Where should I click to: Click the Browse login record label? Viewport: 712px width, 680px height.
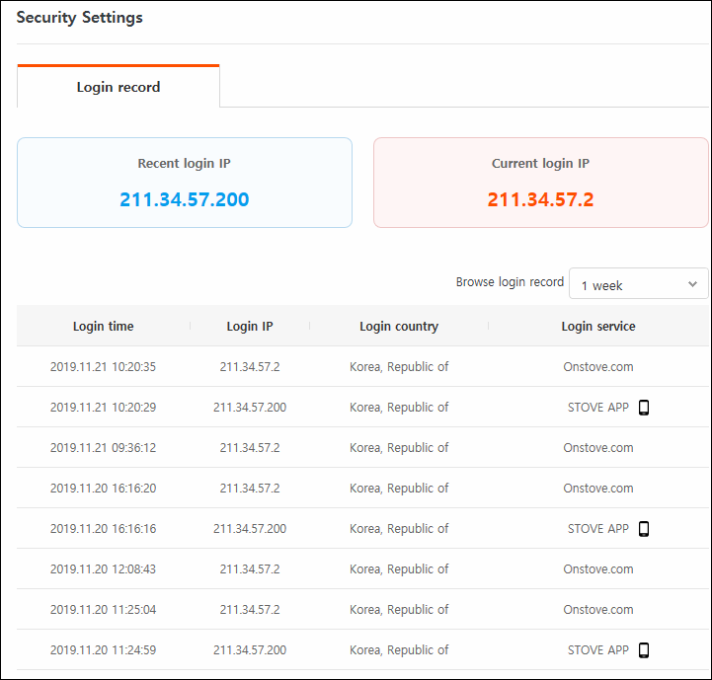point(510,282)
